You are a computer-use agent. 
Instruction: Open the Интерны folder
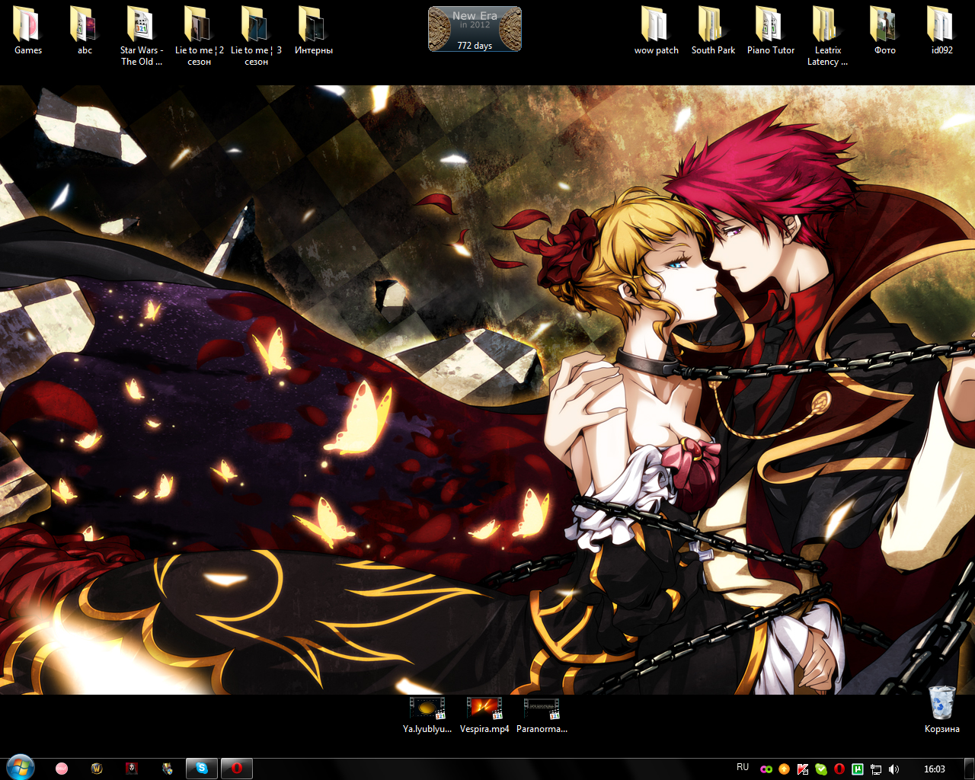(x=313, y=30)
